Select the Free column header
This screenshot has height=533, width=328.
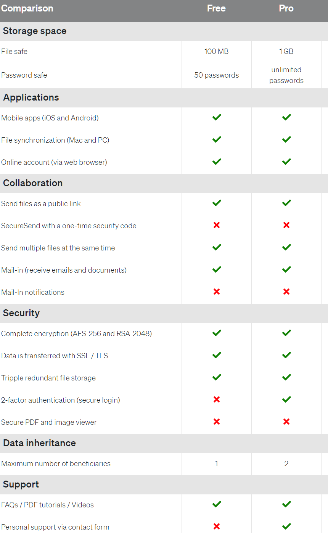(x=216, y=8)
